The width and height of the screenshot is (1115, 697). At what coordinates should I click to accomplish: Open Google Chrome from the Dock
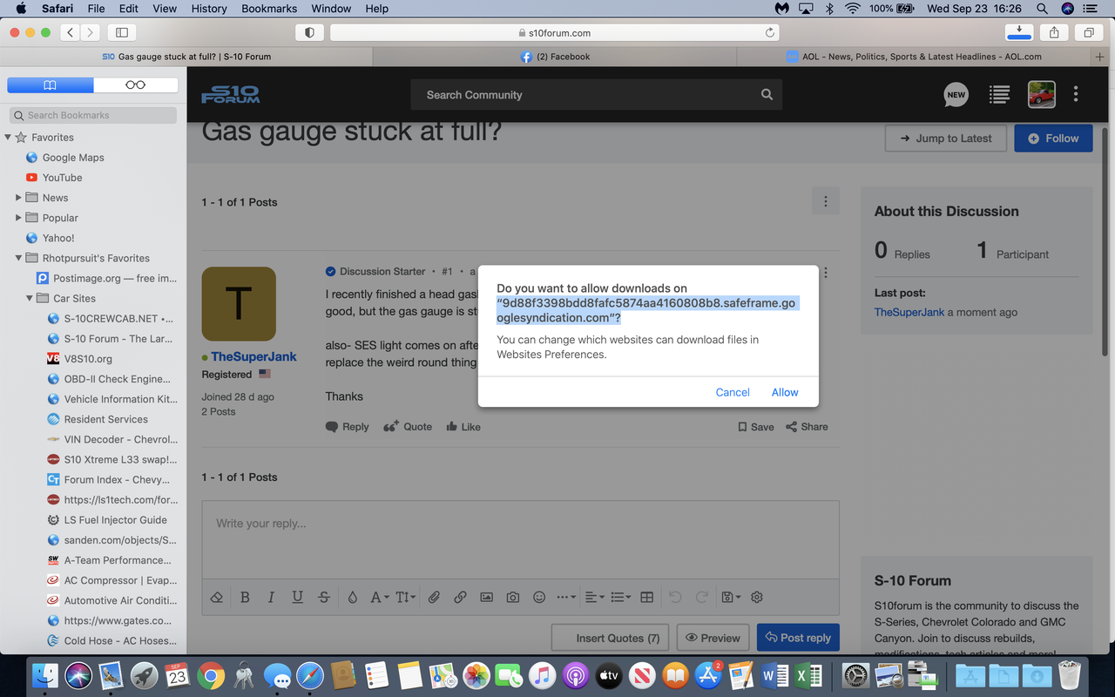[x=209, y=675]
